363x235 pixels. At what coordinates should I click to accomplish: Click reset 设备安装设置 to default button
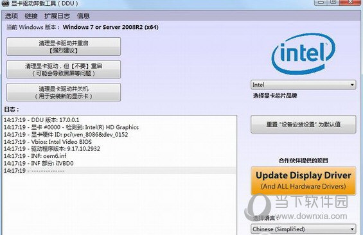[x=303, y=124]
